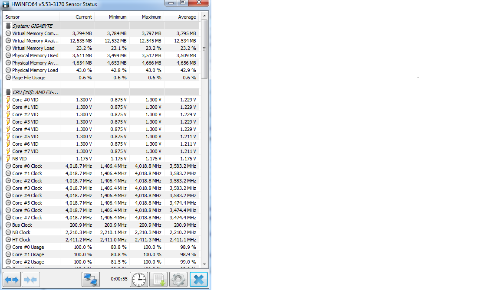The height and width of the screenshot is (290, 500).
Task: Click the Sensor column header
Action: tap(31, 17)
